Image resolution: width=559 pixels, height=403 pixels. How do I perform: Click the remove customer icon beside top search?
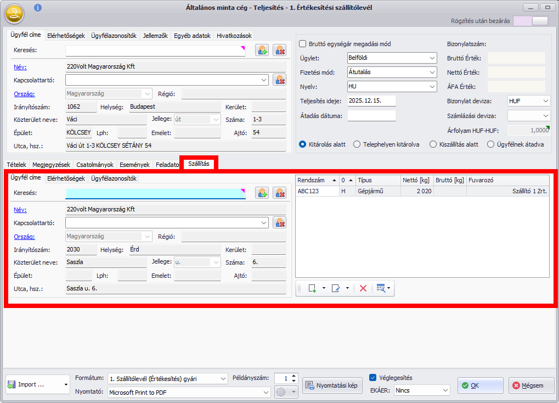tap(280, 51)
